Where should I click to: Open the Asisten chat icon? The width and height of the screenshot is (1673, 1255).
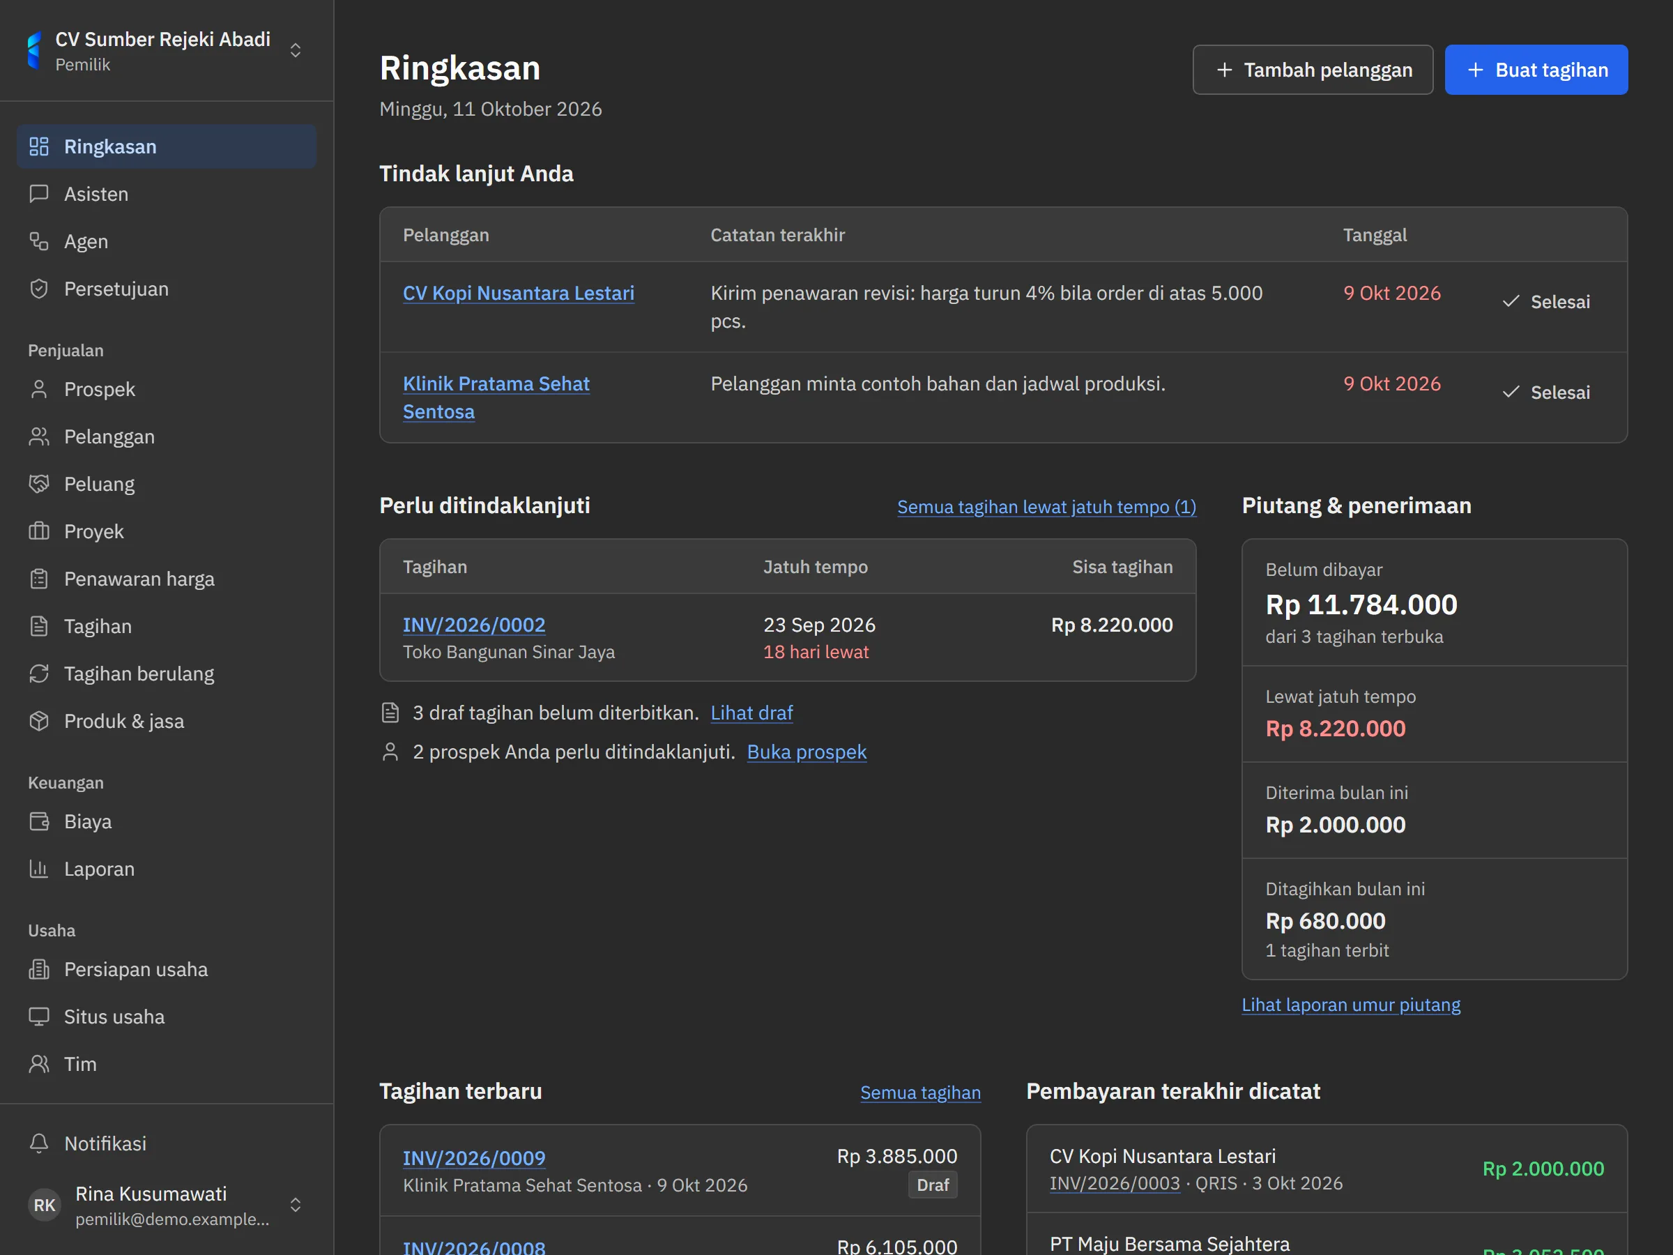pyautogui.click(x=38, y=195)
